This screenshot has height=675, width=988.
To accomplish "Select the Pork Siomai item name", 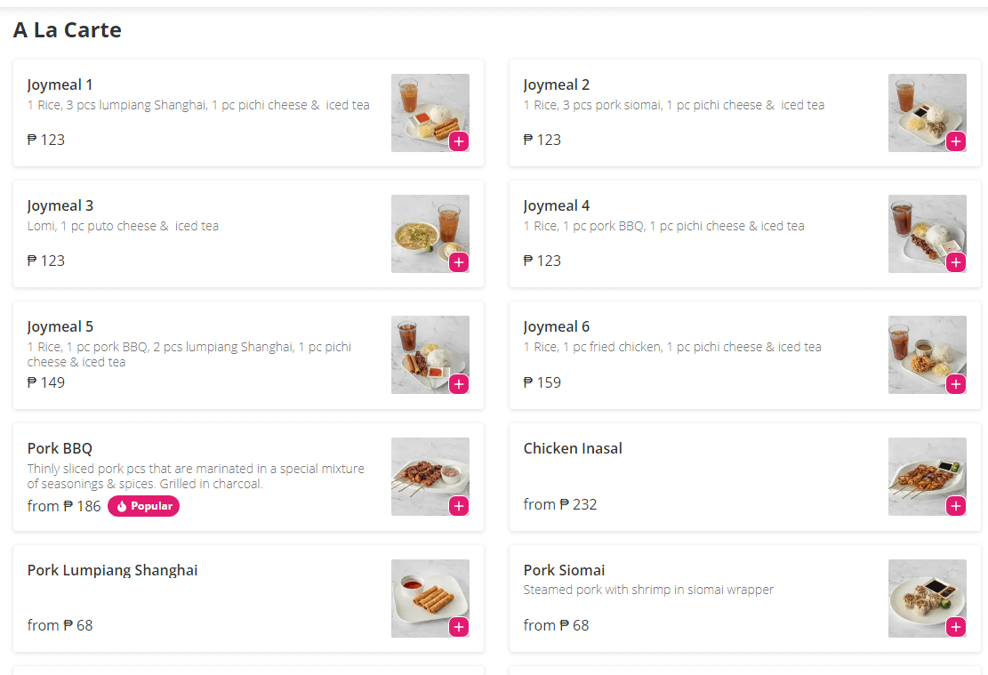I will point(564,570).
